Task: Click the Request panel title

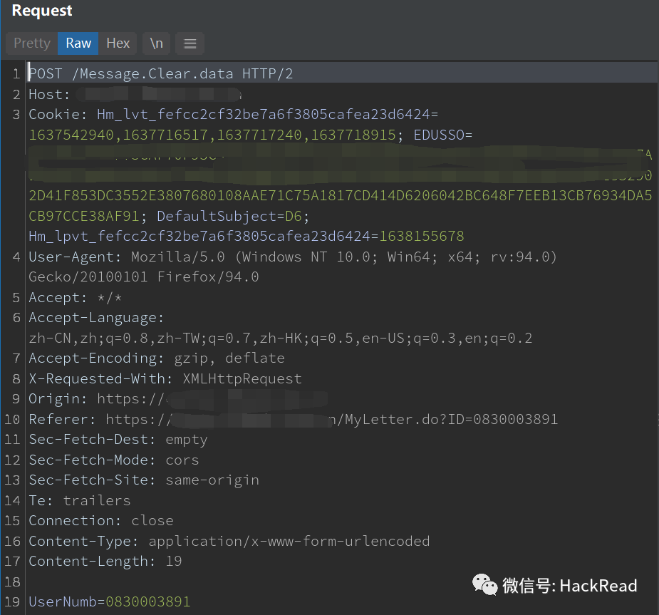Action: [x=42, y=11]
